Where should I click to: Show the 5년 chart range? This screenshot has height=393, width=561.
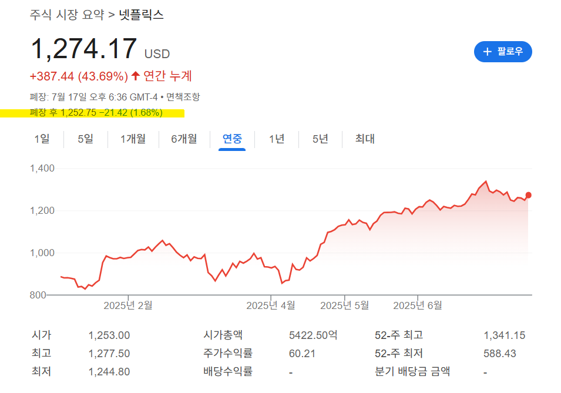[x=320, y=139]
